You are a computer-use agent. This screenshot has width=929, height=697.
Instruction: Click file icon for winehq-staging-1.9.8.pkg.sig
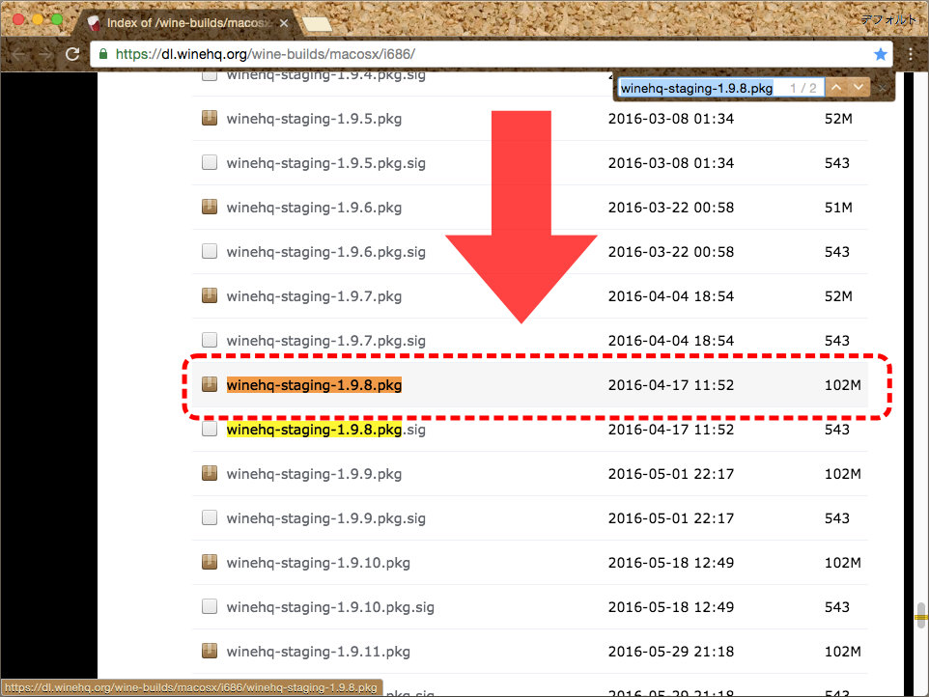pos(210,429)
